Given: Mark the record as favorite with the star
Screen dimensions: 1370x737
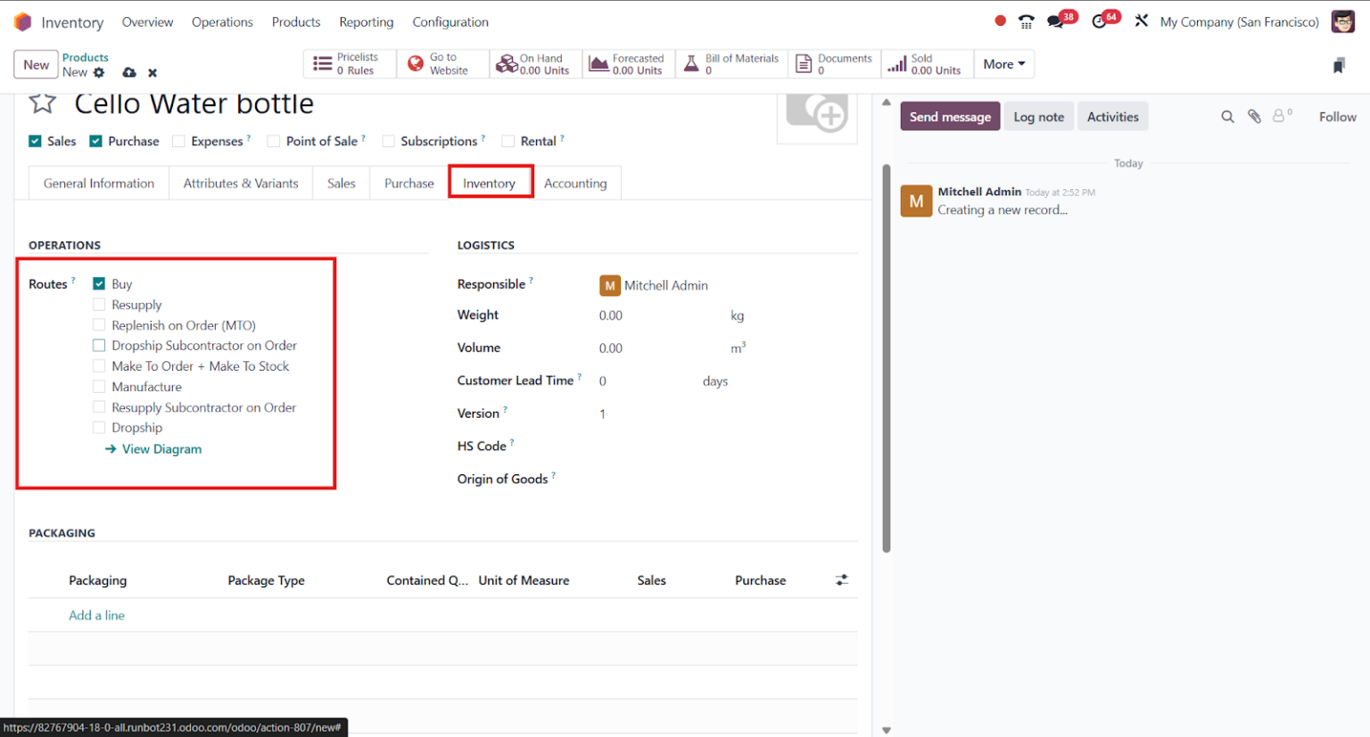Looking at the screenshot, I should pos(41,102).
